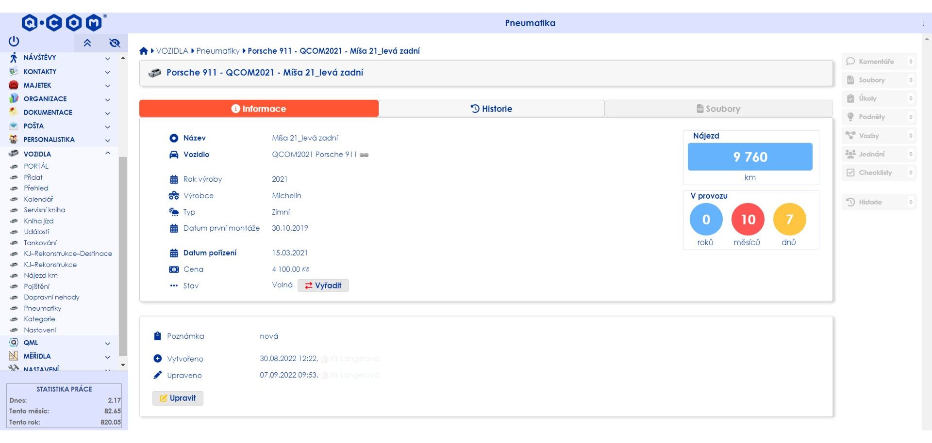Click the glasses icon next to Porsche 911
The width and height of the screenshot is (932, 443).
click(364, 155)
